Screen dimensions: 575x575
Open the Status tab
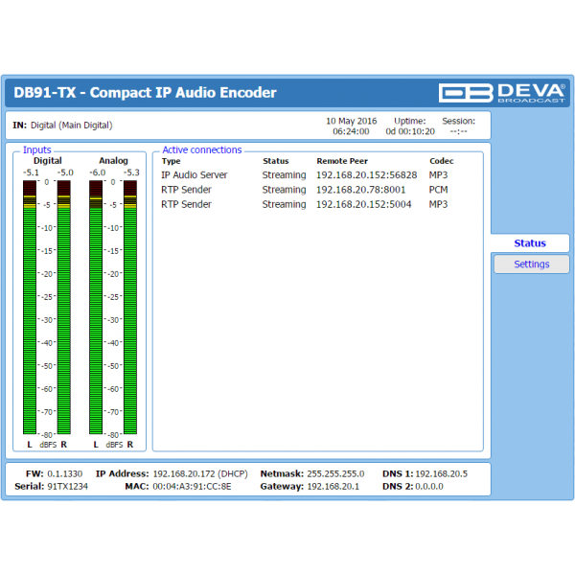[x=530, y=243]
